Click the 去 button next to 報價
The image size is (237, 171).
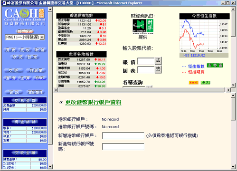point(158,61)
